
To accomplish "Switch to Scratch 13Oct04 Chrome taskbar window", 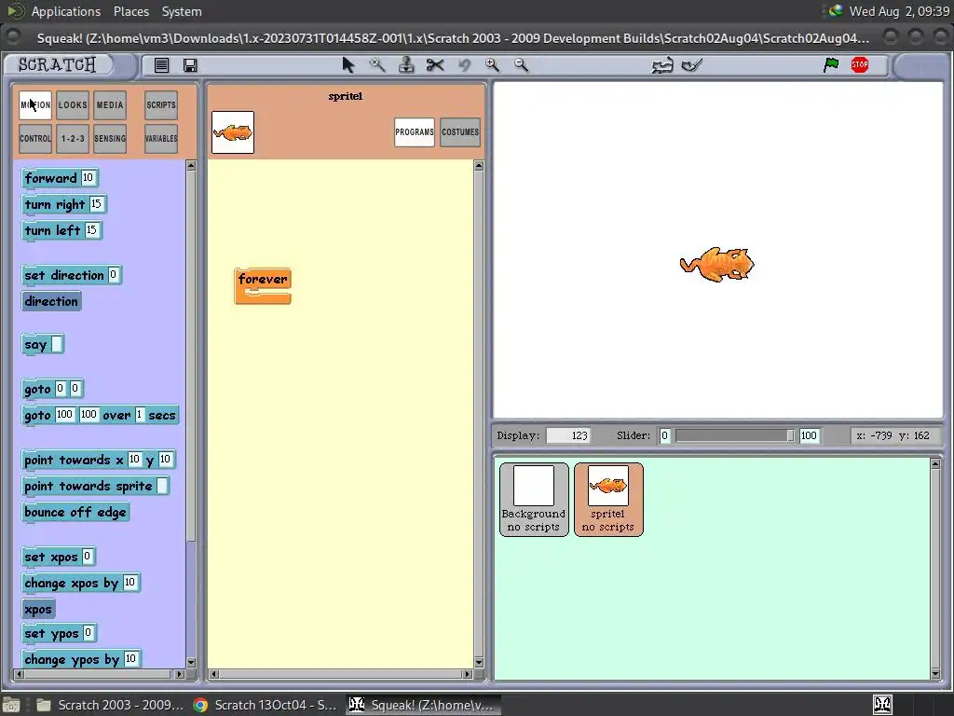I will coord(265,705).
